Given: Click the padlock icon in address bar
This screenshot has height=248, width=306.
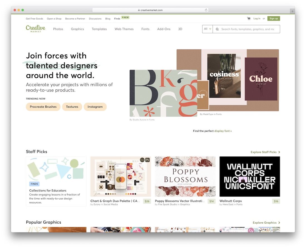Looking at the screenshot, I should click(x=139, y=10).
